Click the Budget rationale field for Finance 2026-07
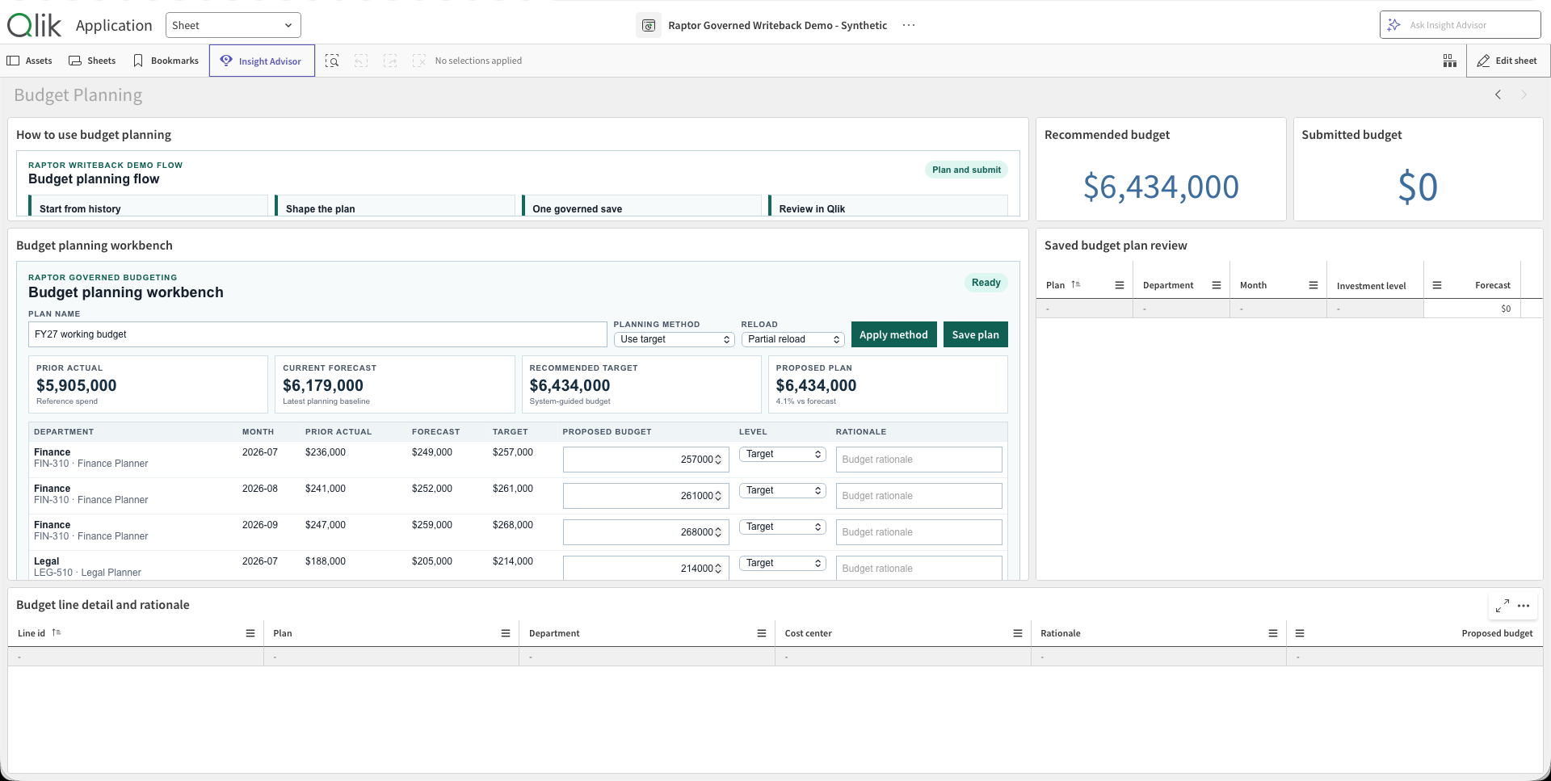Screen dimensions: 1551x781 918,460
